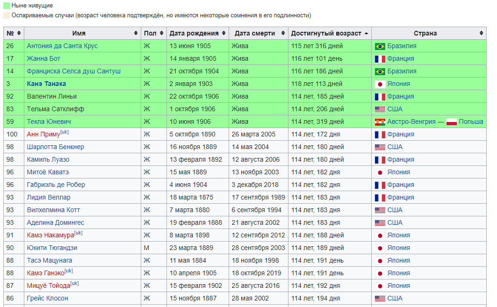Screen dimensions: 497x307
Task: Open Япония link in Канэ Танака row
Action: click(x=398, y=84)
